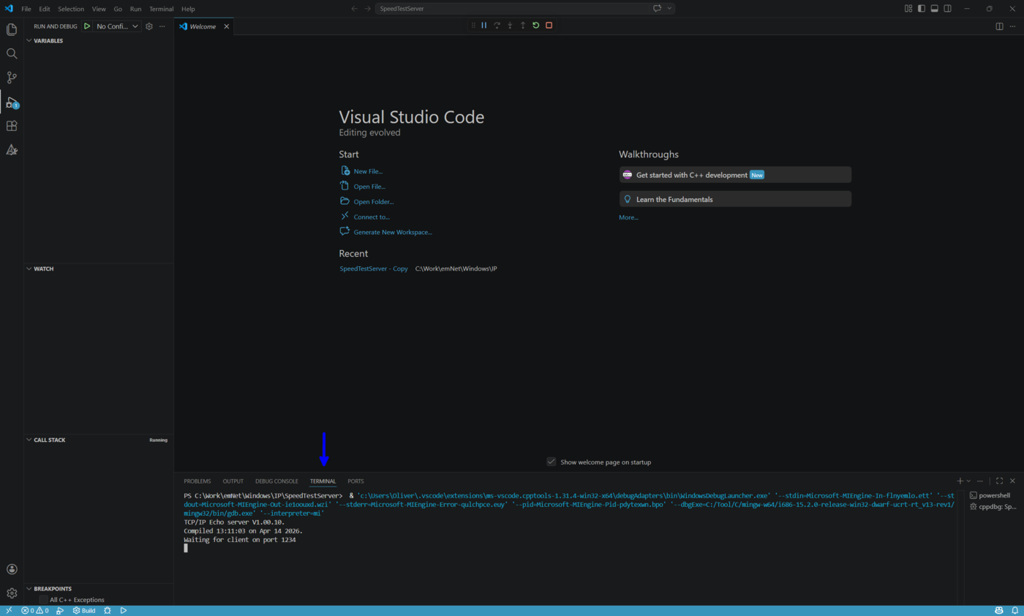
Task: Toggle Show welcome page on startup
Action: (551, 462)
